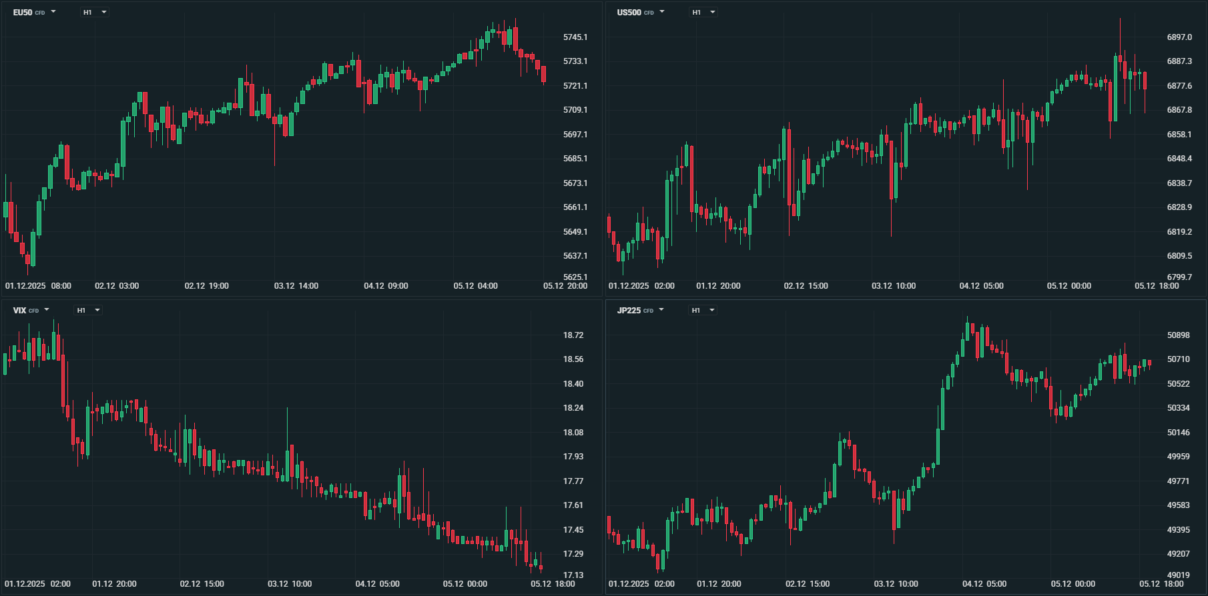1208x596 pixels.
Task: Click the JP225 symbol name
Action: click(629, 311)
